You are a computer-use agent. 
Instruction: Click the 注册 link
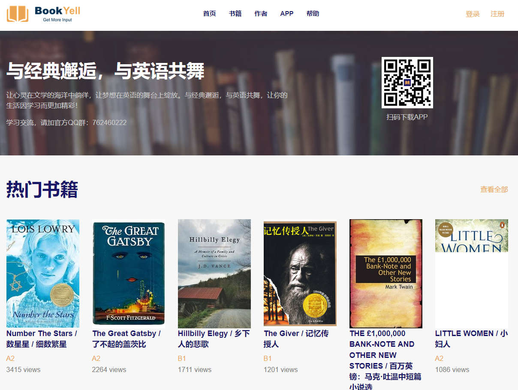coord(497,14)
